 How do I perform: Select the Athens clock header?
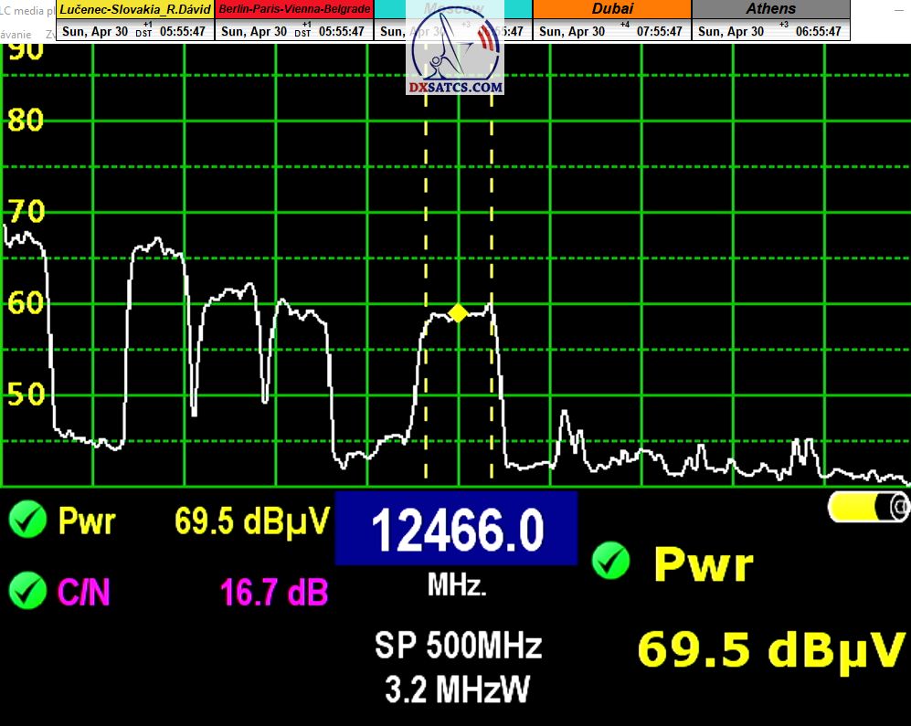[770, 9]
